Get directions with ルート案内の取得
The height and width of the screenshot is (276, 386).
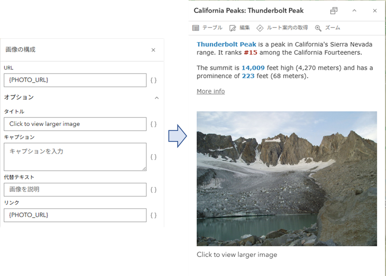coord(282,28)
